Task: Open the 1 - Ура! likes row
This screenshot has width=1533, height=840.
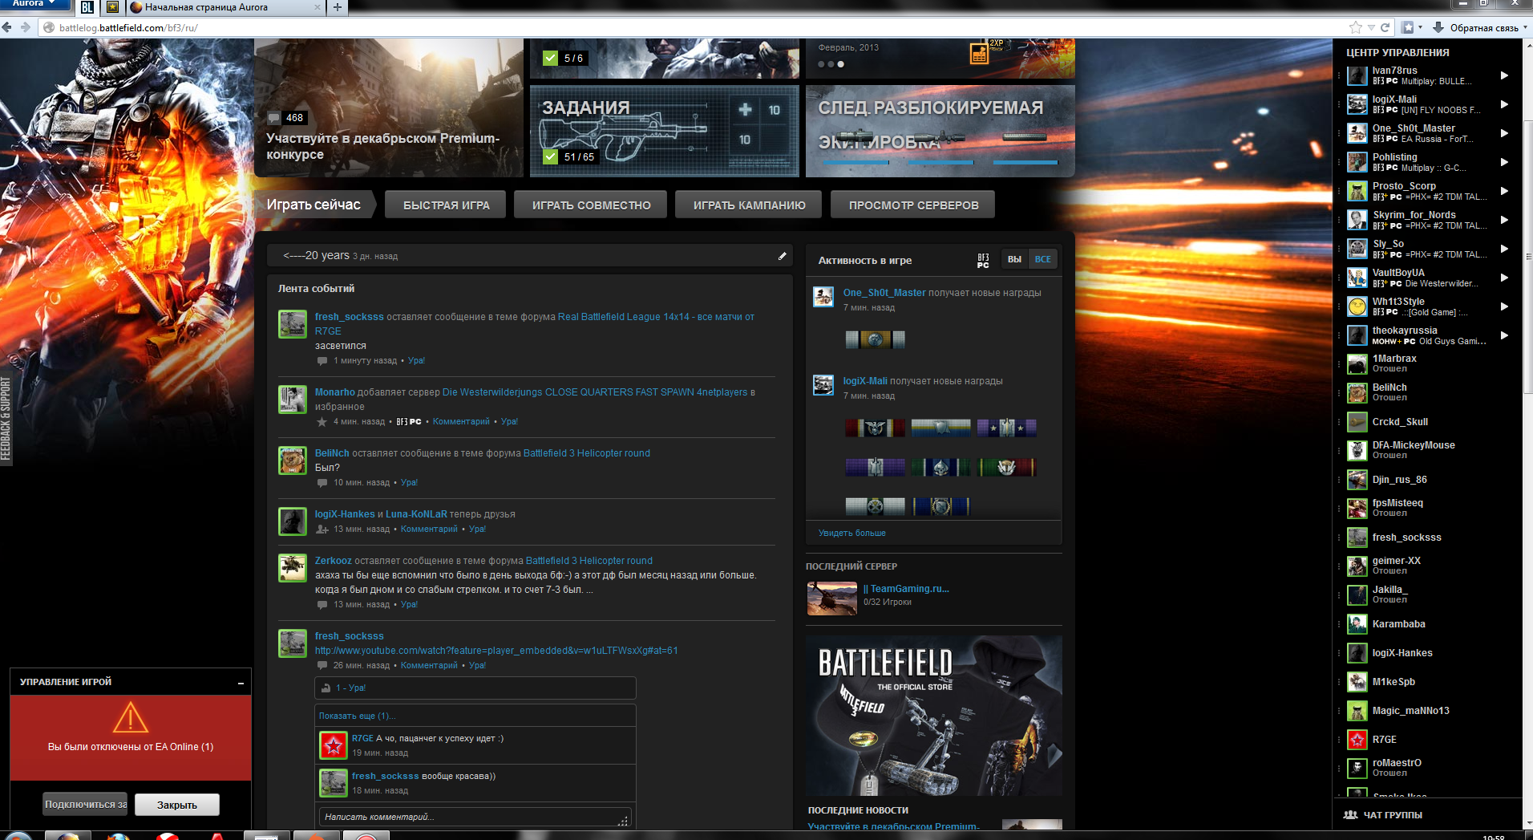Action: [475, 688]
